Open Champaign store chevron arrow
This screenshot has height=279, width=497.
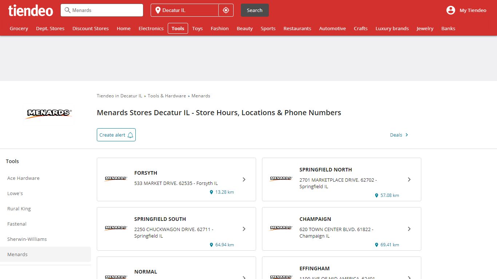[x=409, y=229]
